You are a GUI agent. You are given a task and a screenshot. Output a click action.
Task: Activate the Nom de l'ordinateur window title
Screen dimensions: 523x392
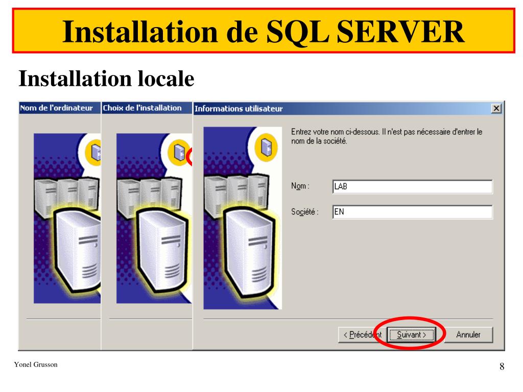pyautogui.click(x=57, y=108)
